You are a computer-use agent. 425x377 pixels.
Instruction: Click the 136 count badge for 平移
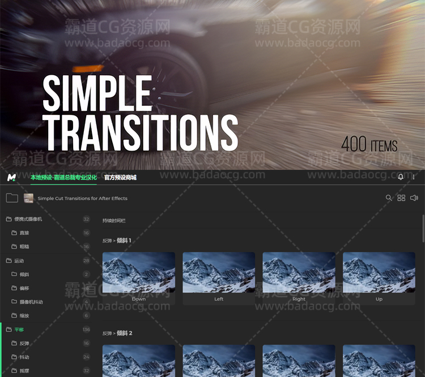point(86,329)
